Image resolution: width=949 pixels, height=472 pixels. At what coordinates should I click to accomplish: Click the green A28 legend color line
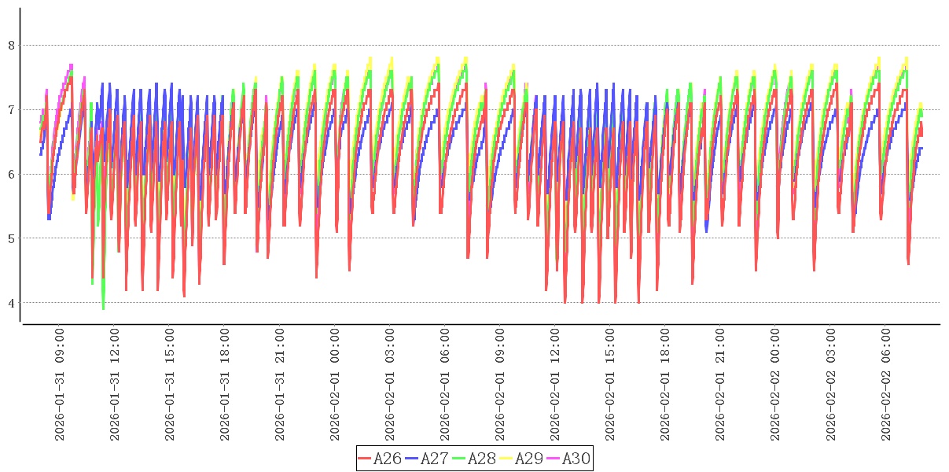(459, 459)
